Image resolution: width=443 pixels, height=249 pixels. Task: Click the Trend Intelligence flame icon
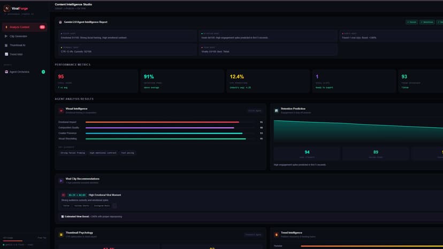click(x=276, y=235)
